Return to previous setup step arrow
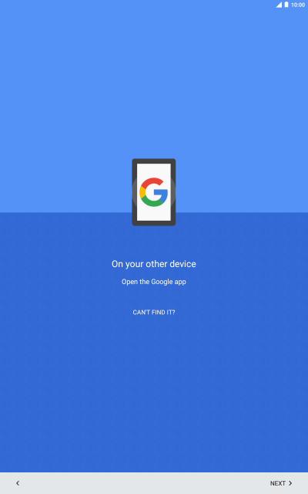This screenshot has height=494, width=308. [18, 483]
